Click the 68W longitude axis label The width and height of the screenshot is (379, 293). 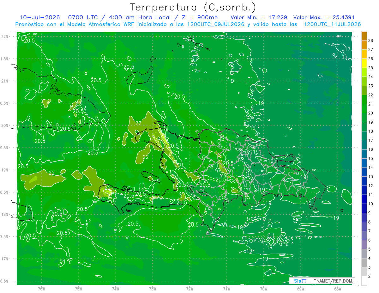coord(337,289)
